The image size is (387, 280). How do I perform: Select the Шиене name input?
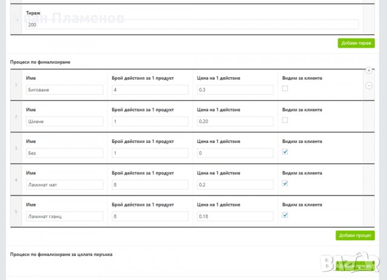pos(65,121)
